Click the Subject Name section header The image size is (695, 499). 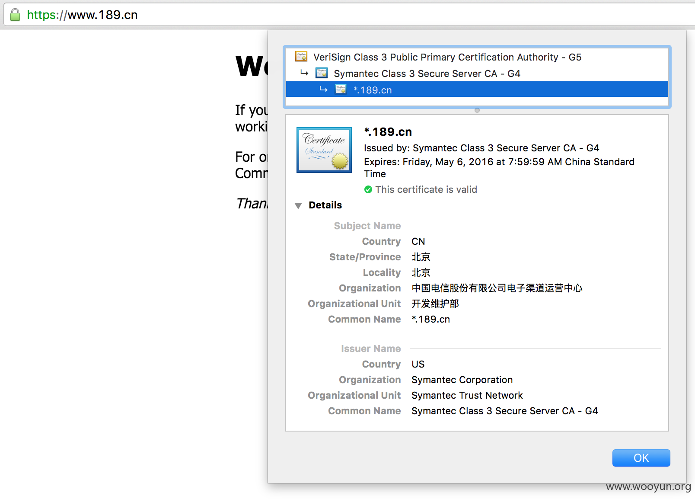tap(367, 226)
